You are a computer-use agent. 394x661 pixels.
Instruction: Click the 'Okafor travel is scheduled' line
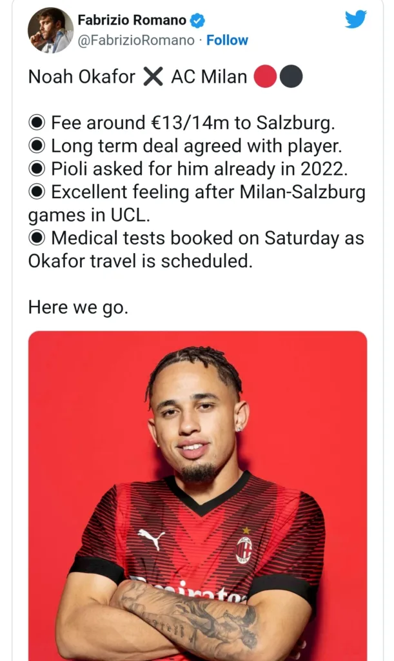coord(140,261)
